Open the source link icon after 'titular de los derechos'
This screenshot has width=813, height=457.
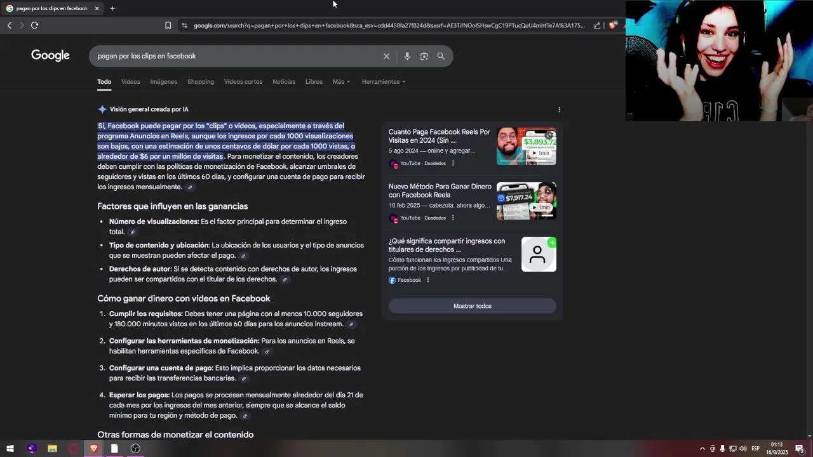pyautogui.click(x=285, y=279)
